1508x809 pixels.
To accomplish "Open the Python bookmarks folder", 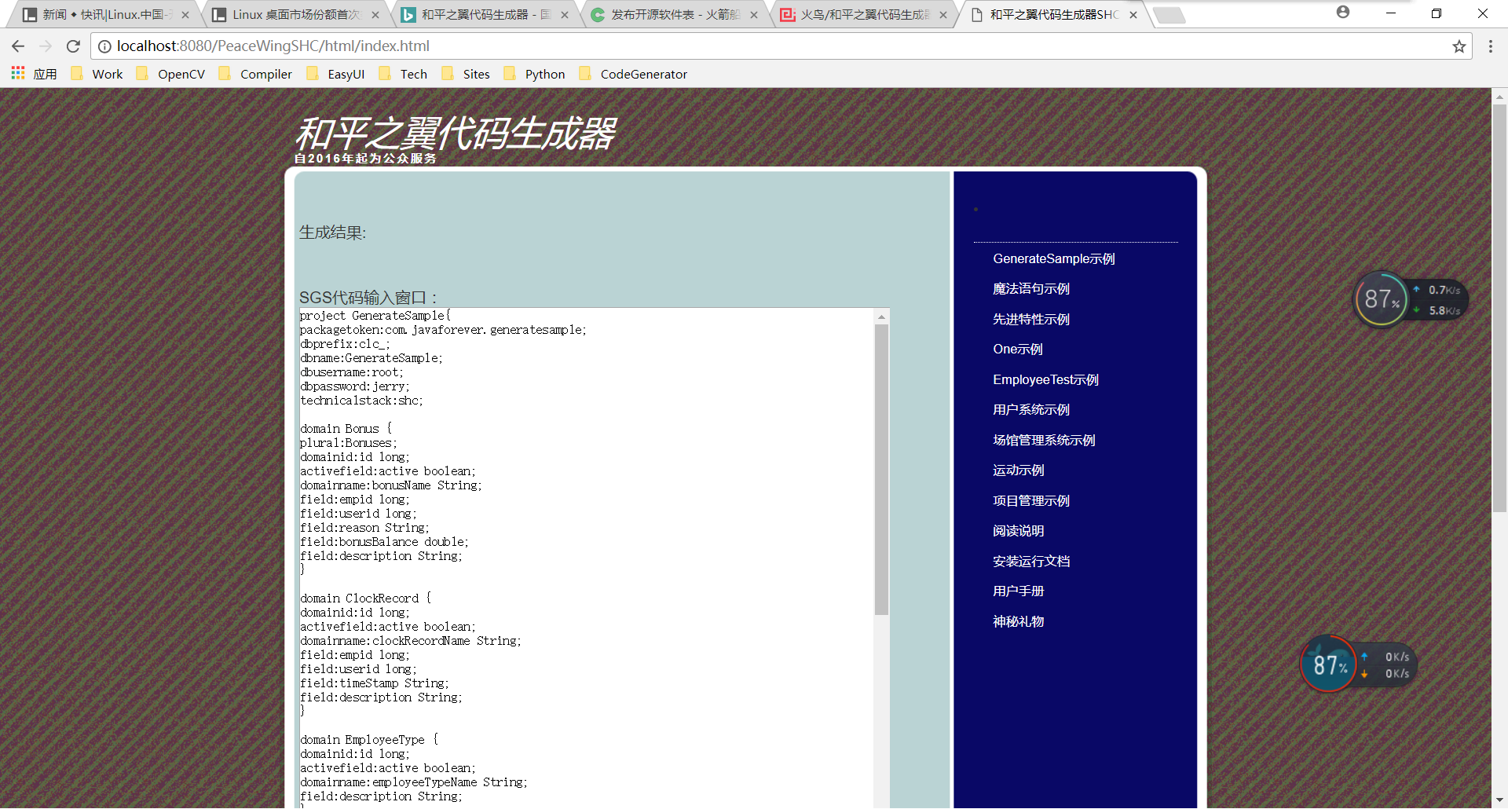I will (535, 74).
